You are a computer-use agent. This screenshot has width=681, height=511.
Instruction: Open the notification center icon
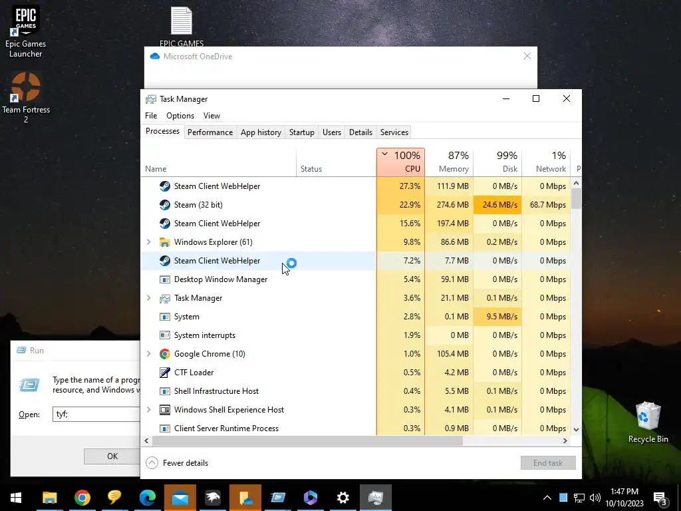coord(660,498)
